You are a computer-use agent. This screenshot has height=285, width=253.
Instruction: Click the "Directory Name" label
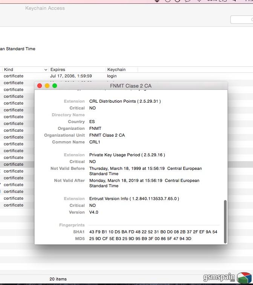point(68,115)
